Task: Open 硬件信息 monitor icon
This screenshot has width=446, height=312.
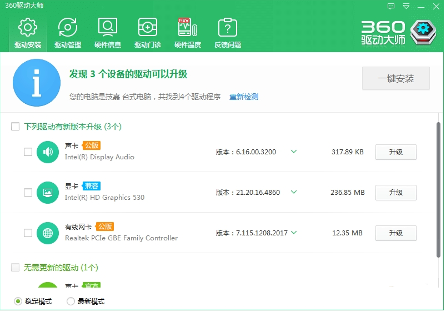Action: pyautogui.click(x=107, y=27)
